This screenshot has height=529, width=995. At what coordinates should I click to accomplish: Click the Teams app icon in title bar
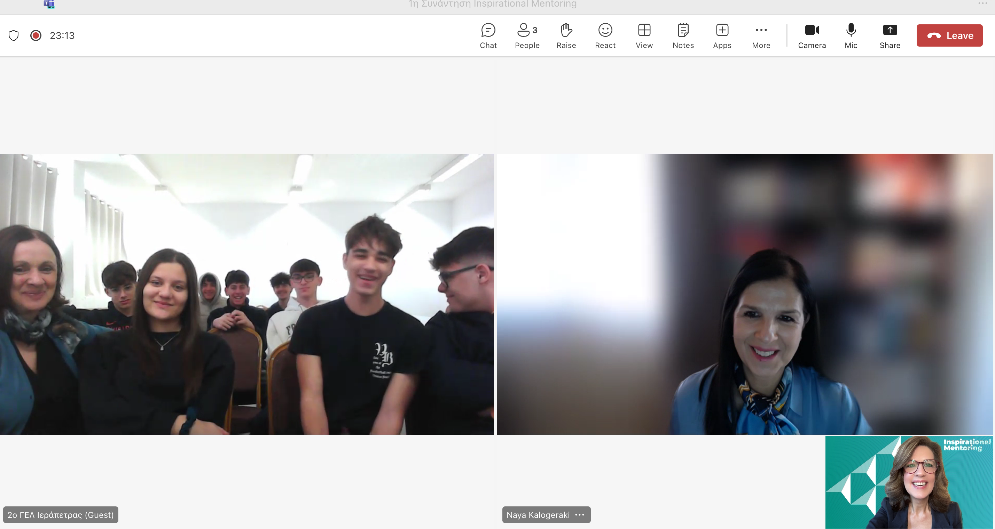tap(49, 4)
